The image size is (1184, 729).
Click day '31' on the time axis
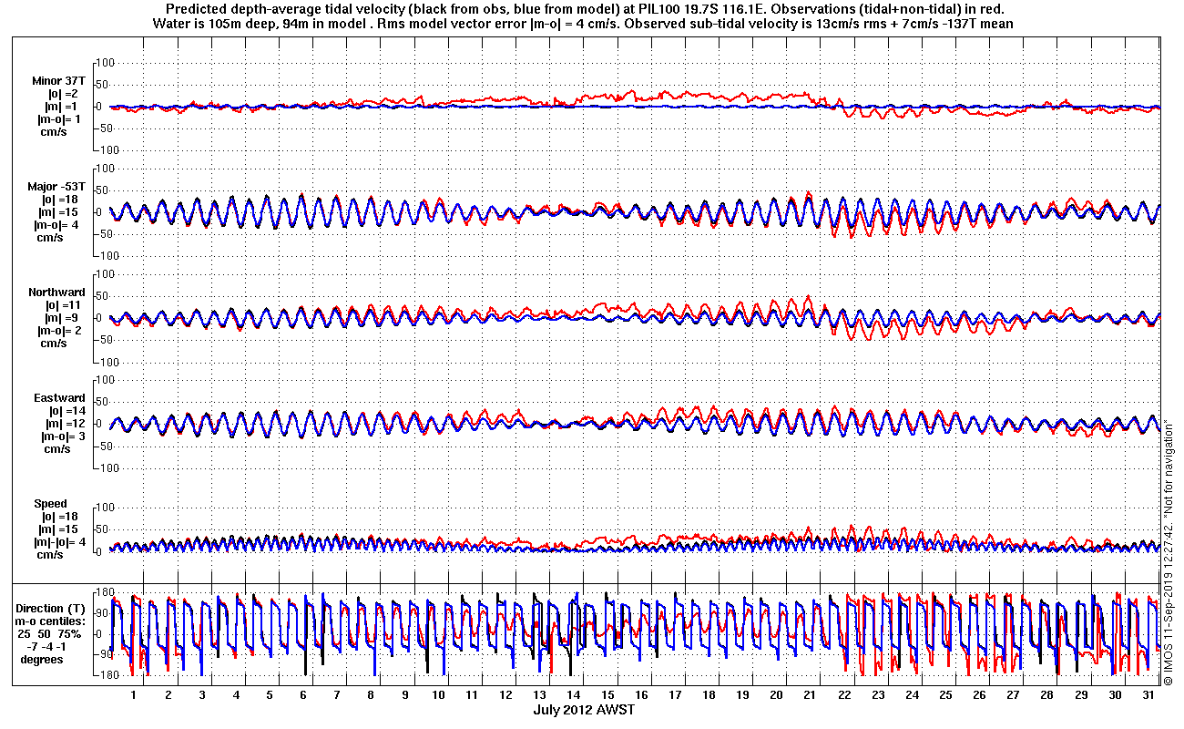click(1148, 695)
